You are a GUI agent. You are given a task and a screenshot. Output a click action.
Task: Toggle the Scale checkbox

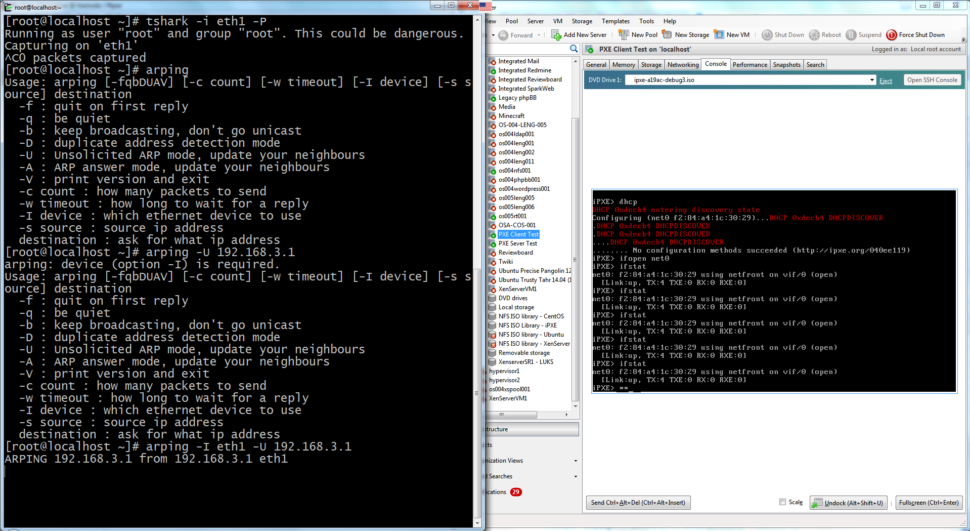click(x=783, y=502)
